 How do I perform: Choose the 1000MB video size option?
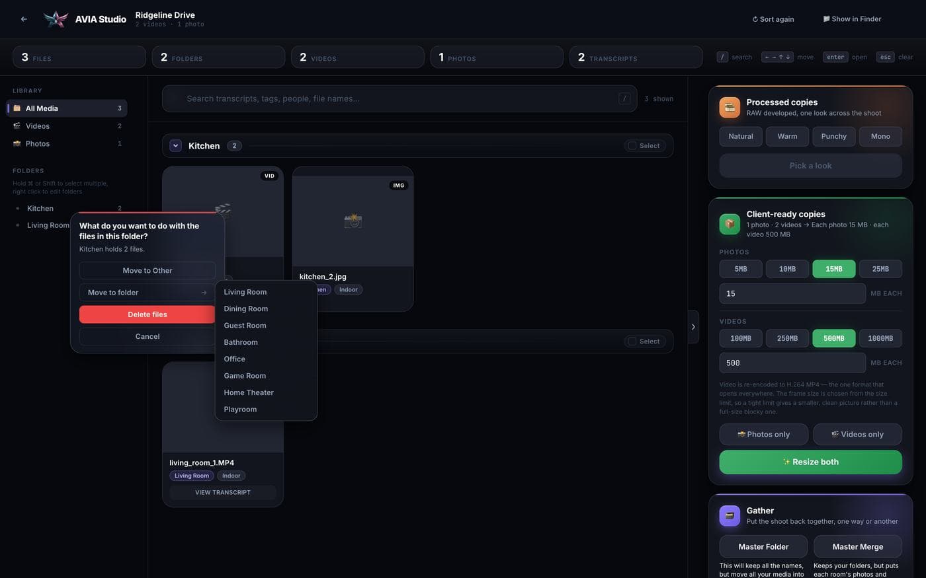(880, 338)
